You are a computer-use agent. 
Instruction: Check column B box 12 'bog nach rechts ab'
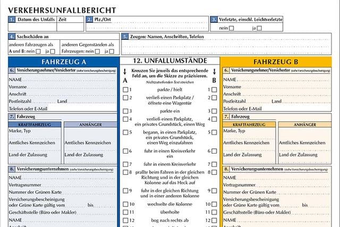point(214,221)
